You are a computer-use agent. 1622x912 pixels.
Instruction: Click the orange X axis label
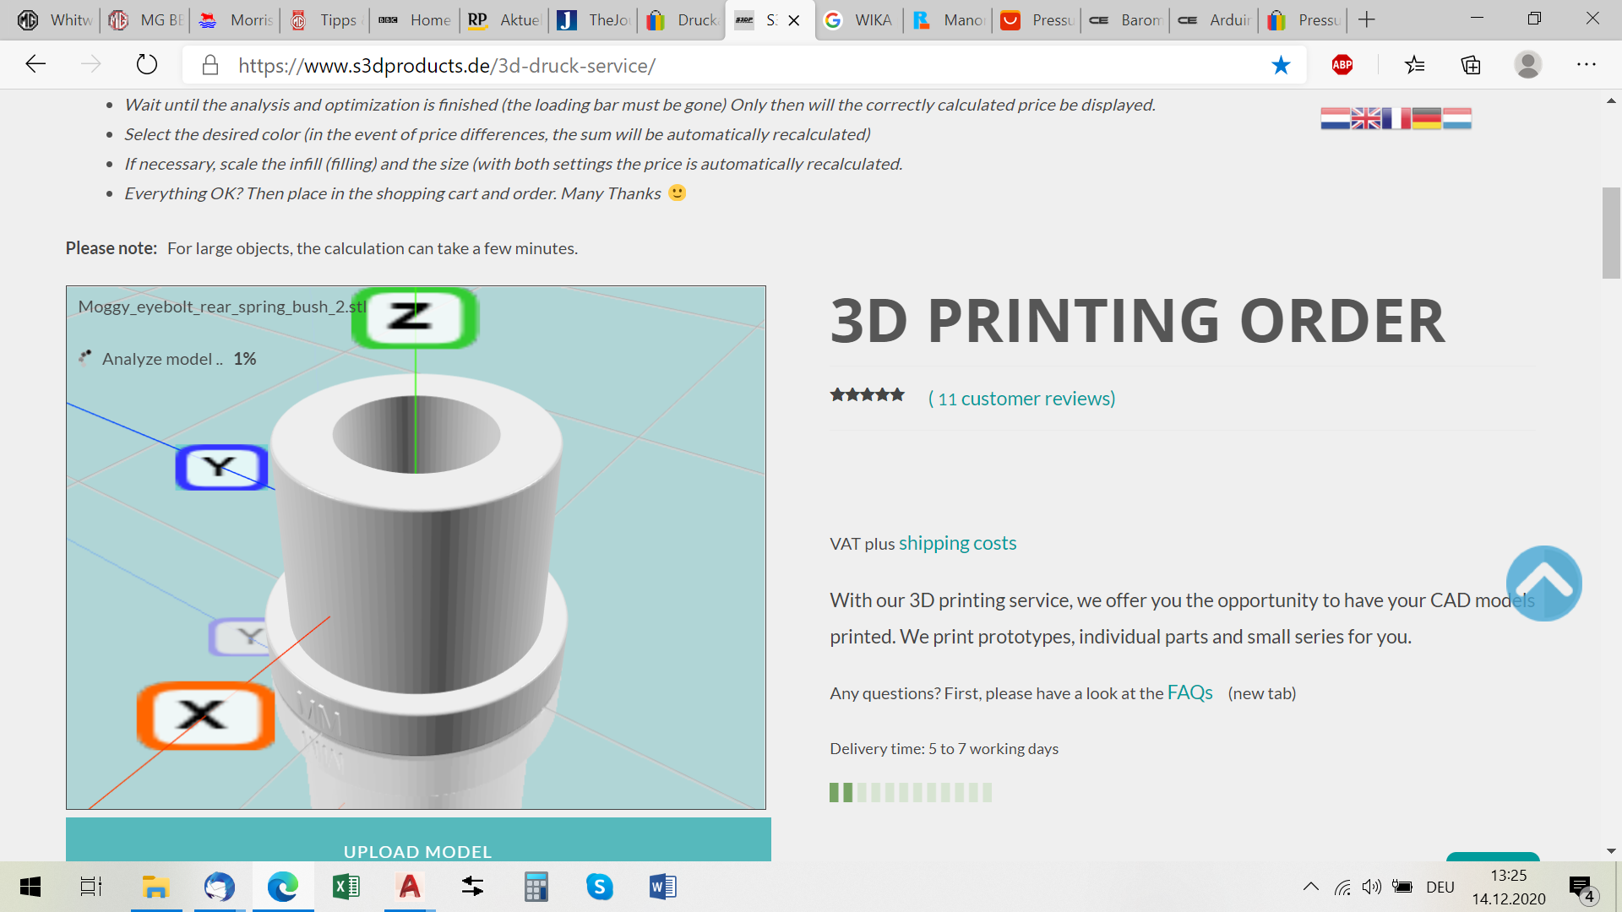click(205, 715)
